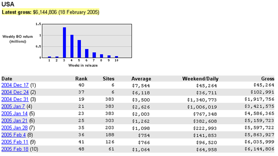Click the $3,421,575 gross value

pos(259,106)
